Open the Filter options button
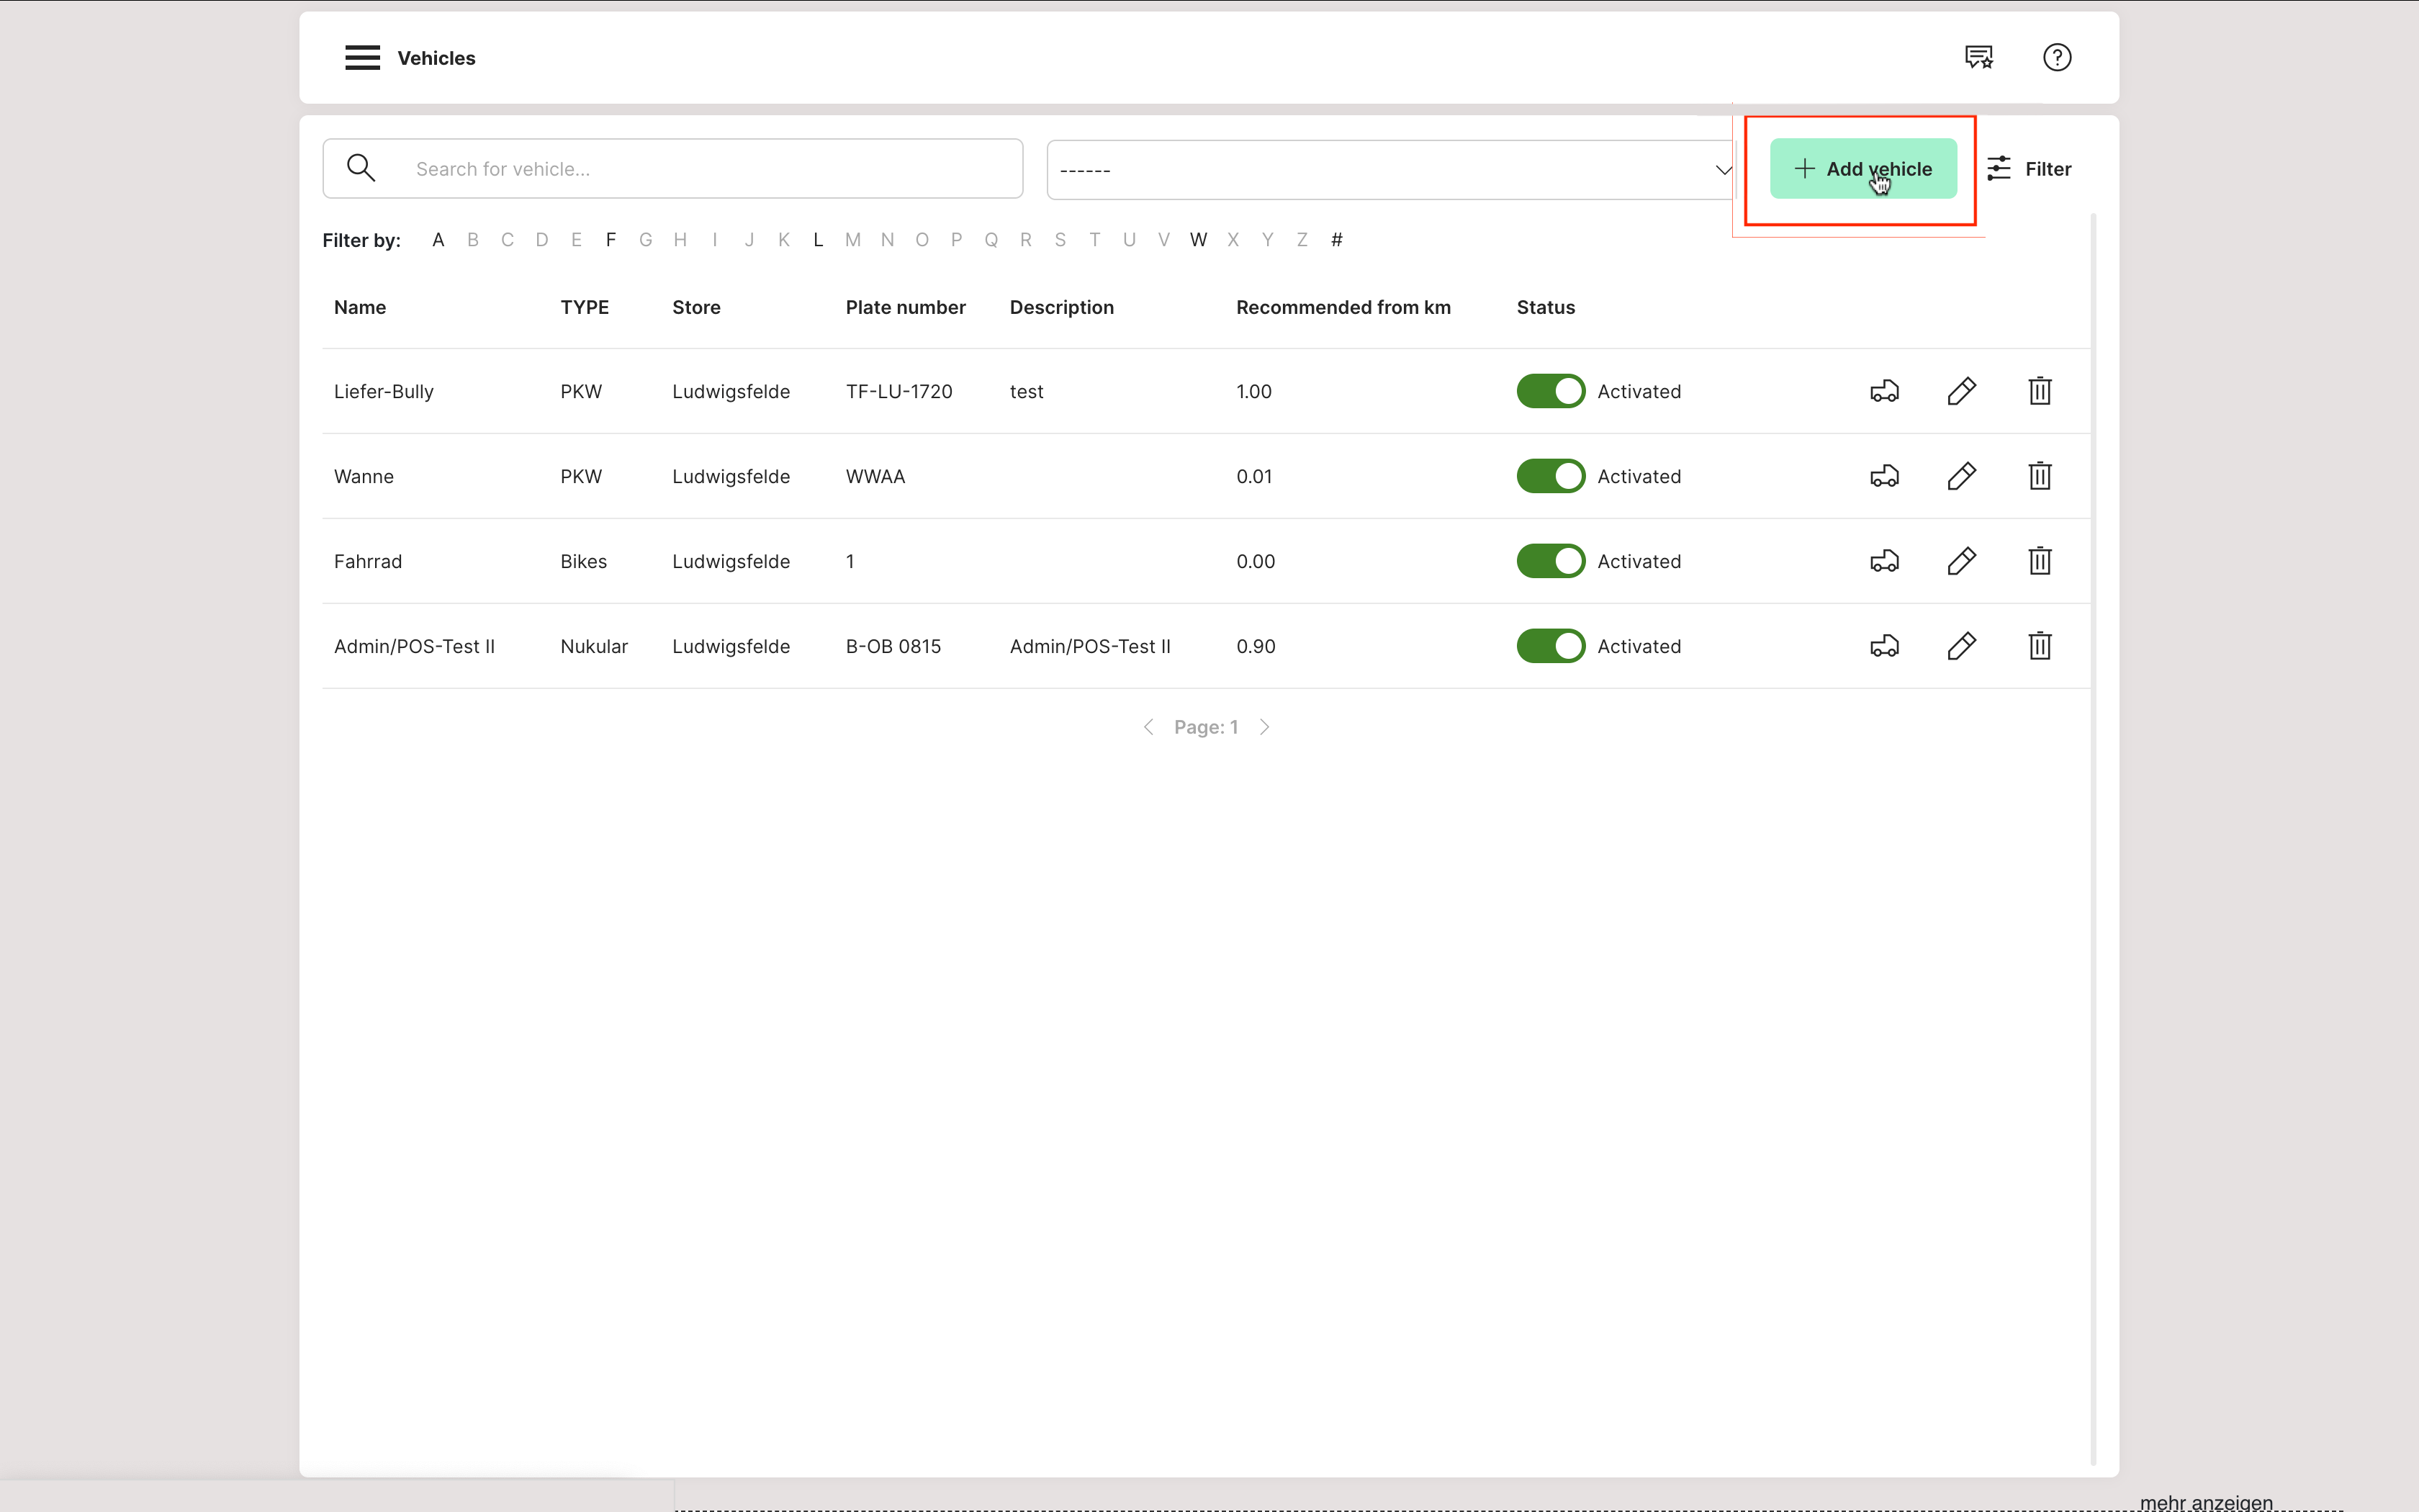 pos(2030,169)
